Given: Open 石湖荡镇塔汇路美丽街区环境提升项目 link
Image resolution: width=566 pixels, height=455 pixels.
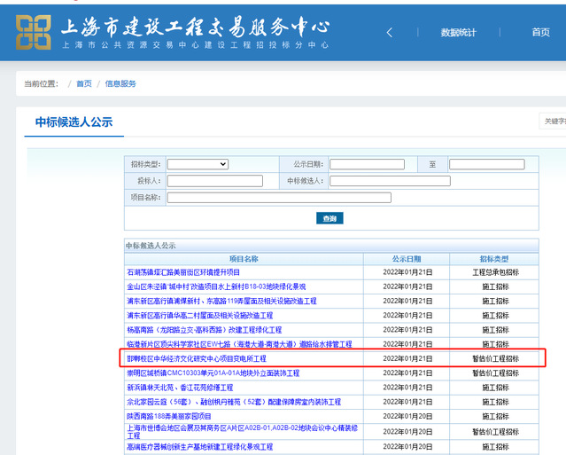Looking at the screenshot, I should (x=183, y=272).
